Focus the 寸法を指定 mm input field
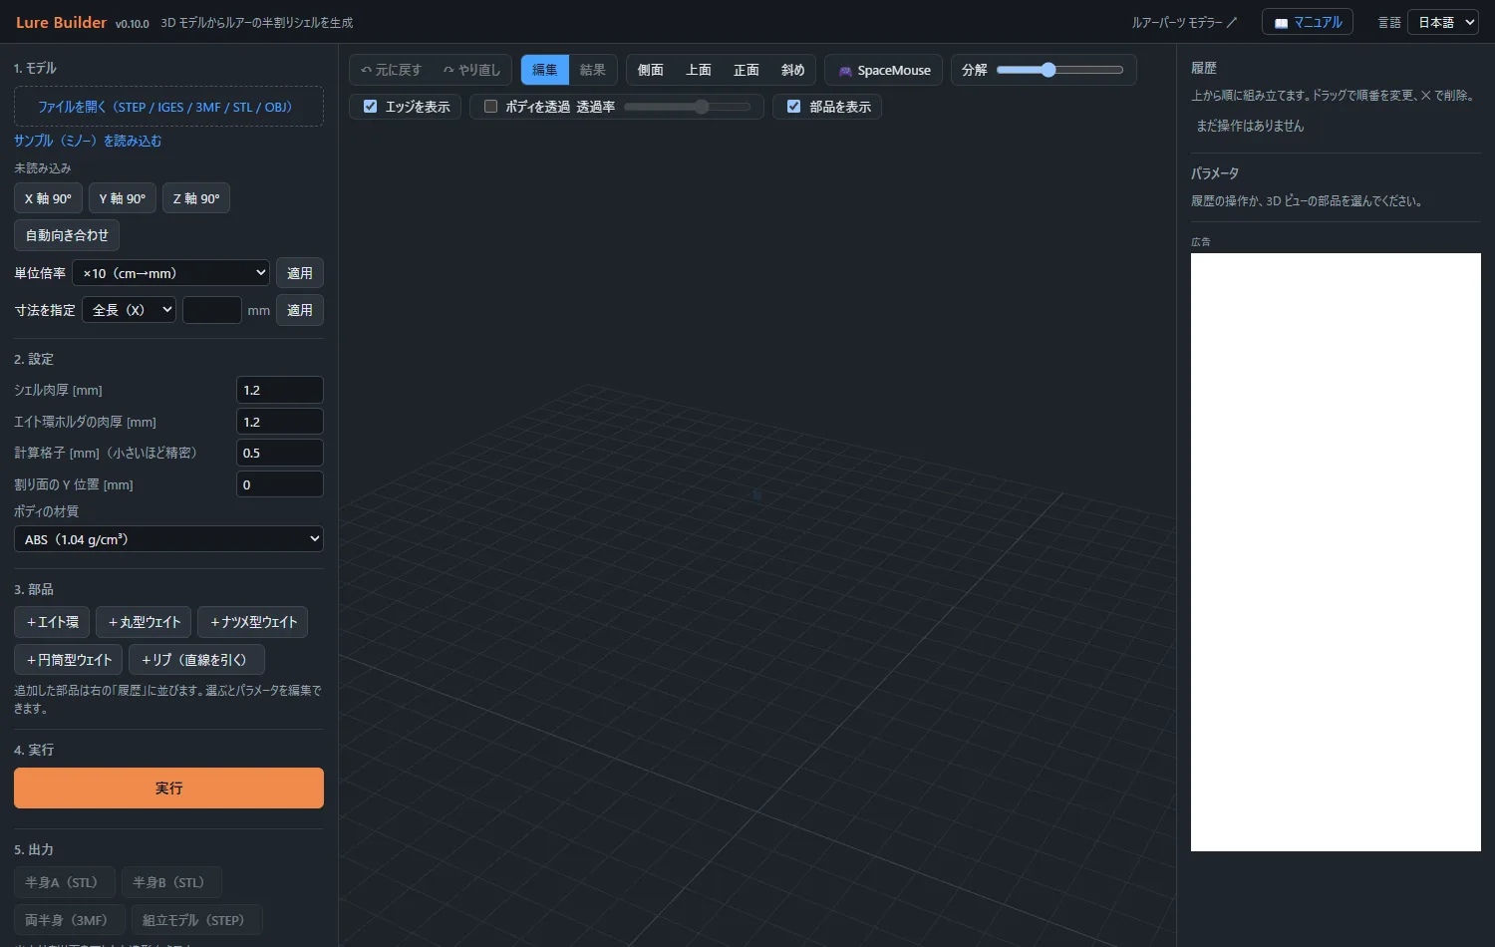Screen dimensions: 1495x947 pyautogui.click(x=212, y=310)
